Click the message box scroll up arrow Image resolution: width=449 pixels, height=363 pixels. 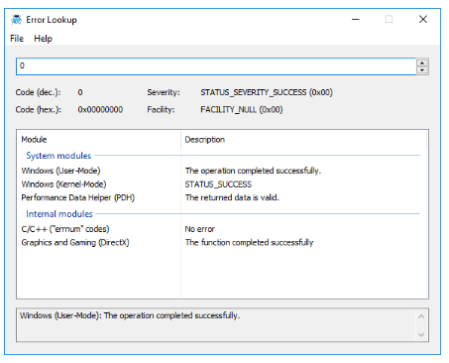coord(421,316)
